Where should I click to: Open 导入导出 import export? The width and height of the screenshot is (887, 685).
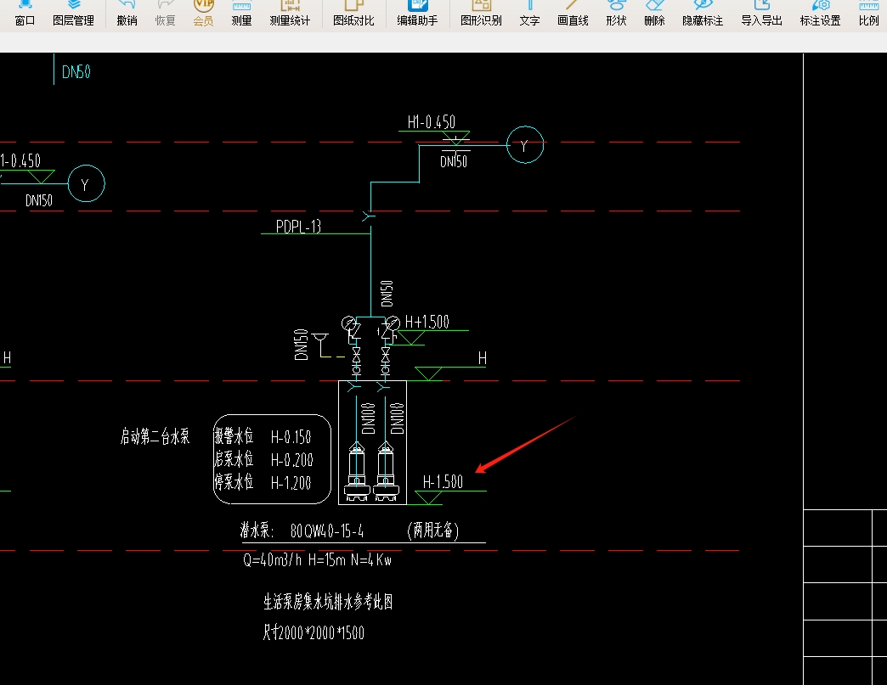click(761, 14)
